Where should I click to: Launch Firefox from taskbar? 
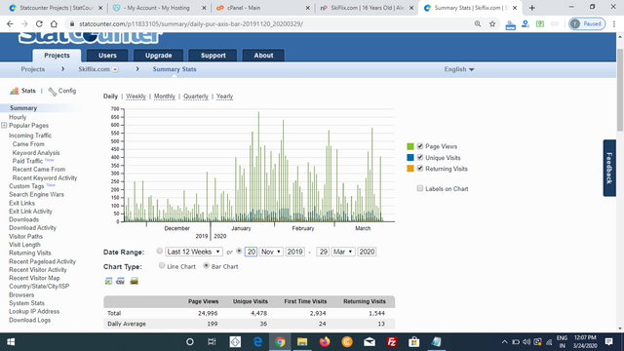coord(325,342)
